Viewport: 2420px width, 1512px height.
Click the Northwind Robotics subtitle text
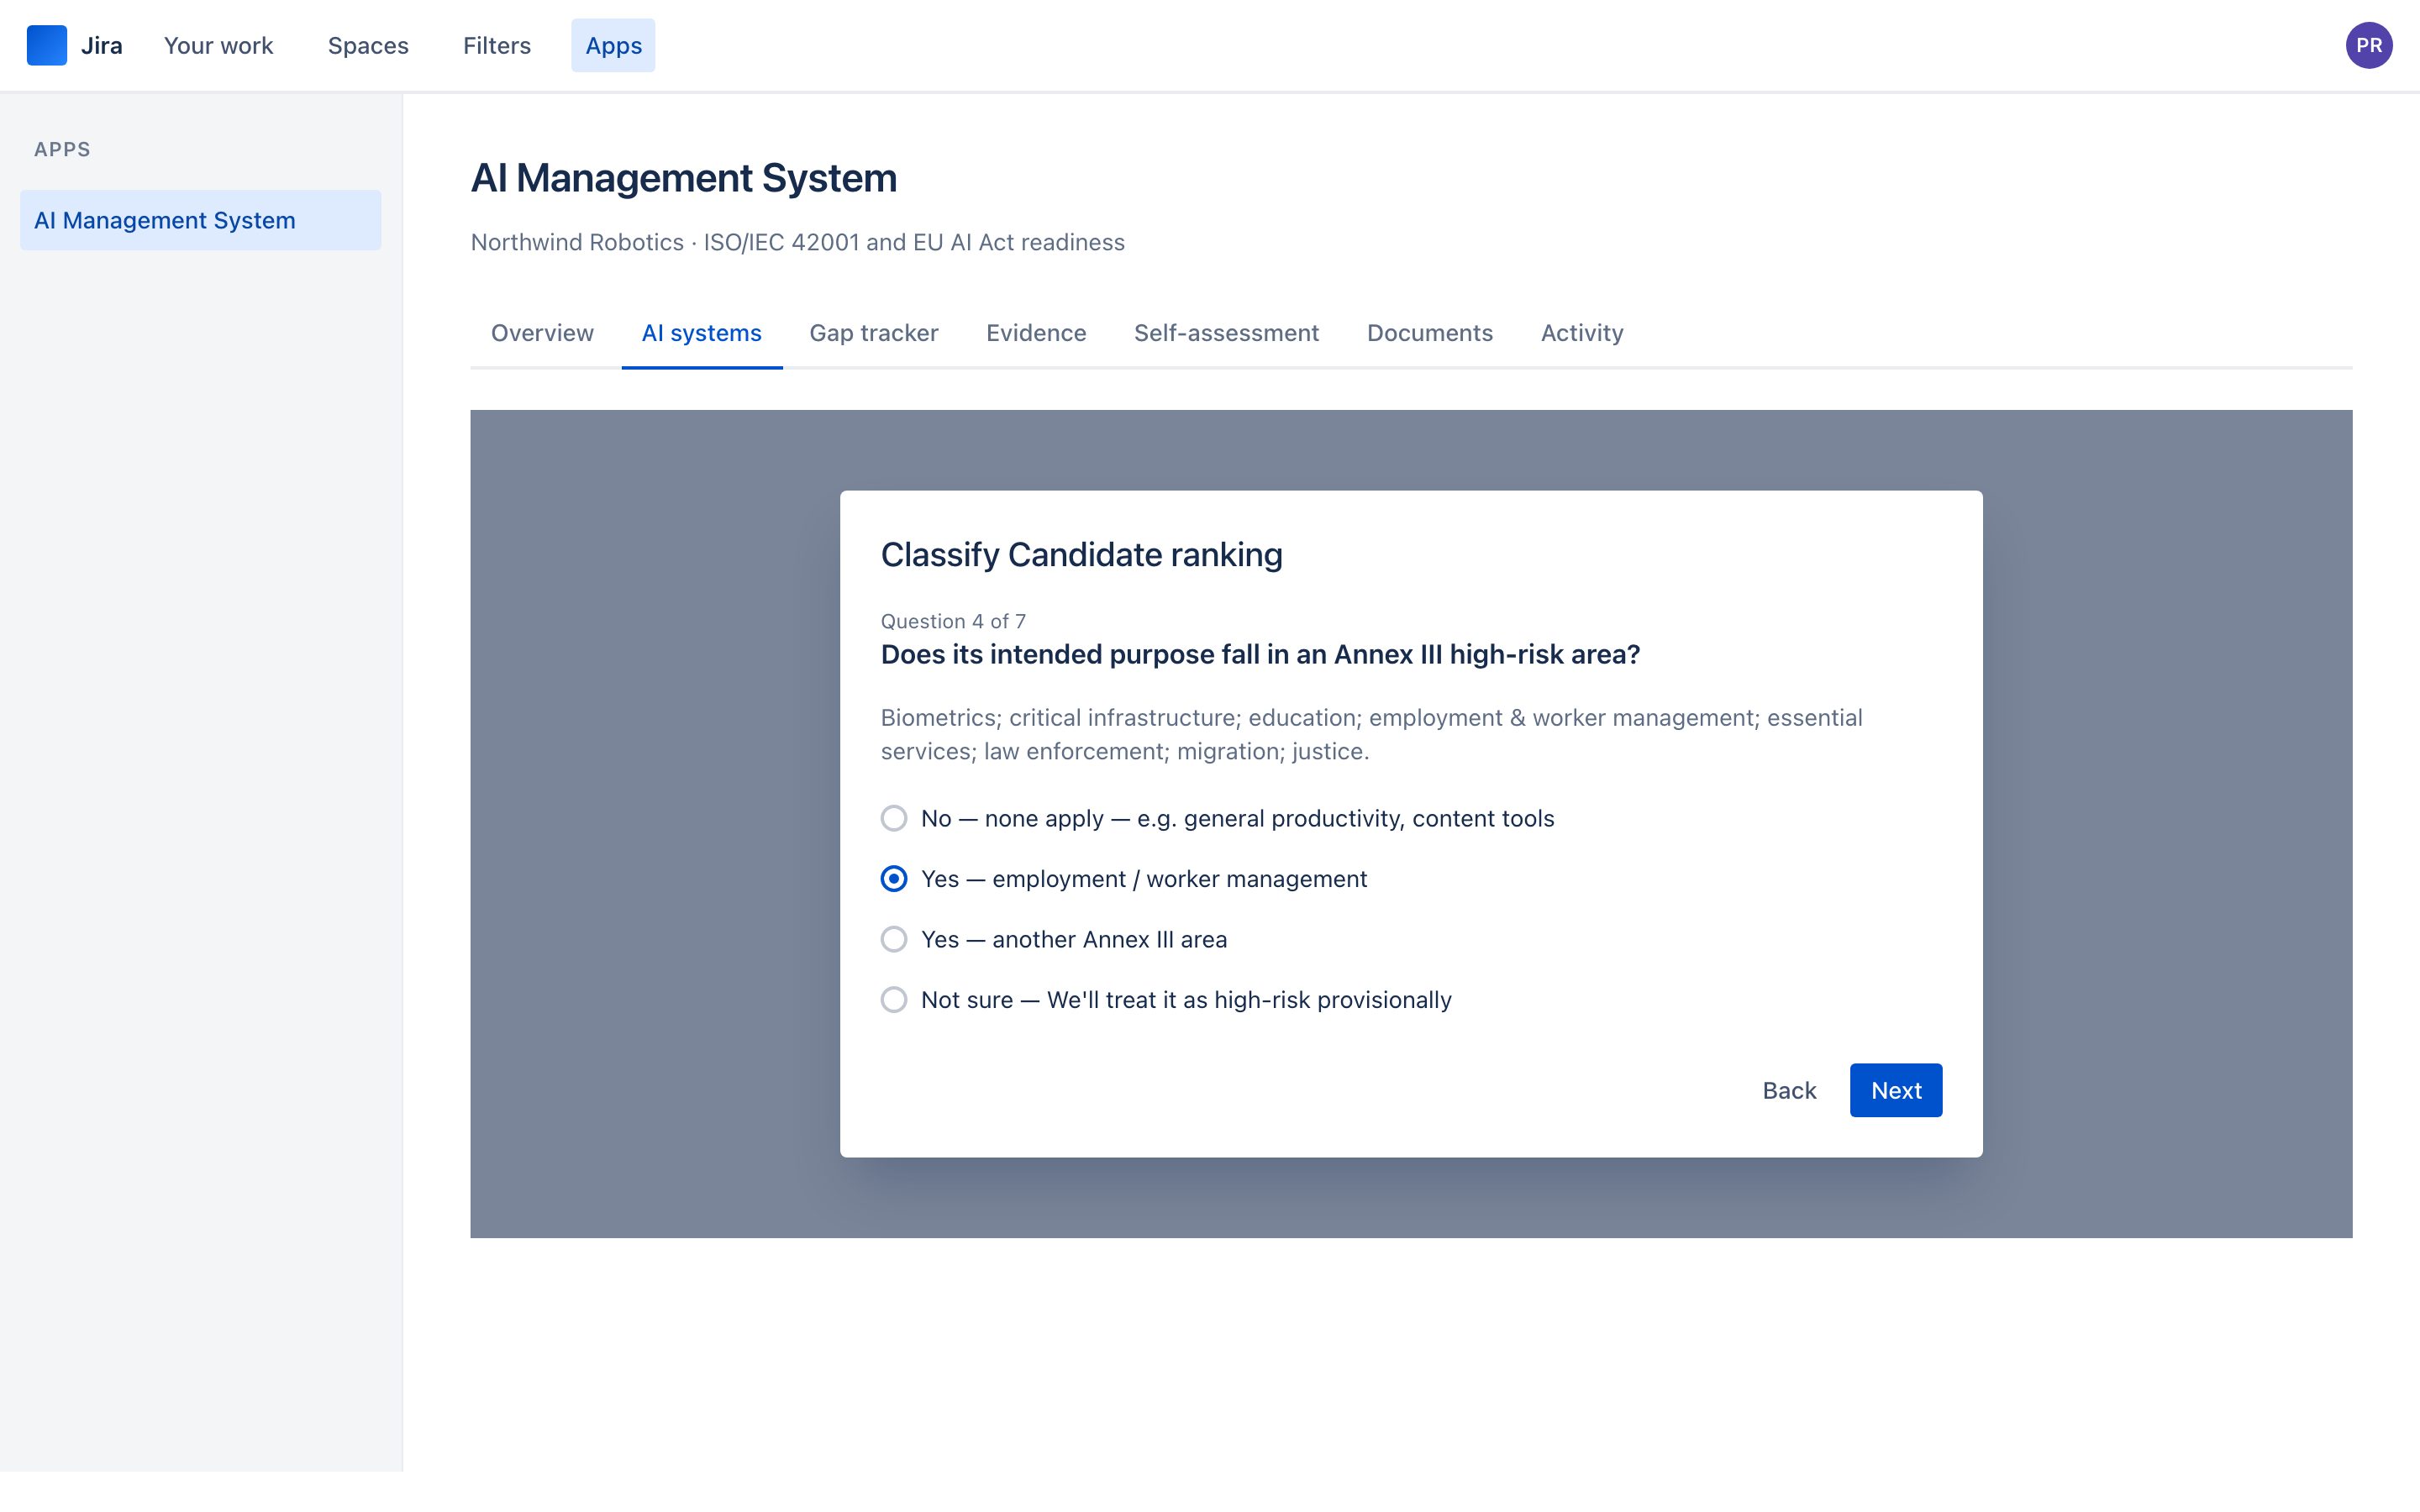click(798, 242)
